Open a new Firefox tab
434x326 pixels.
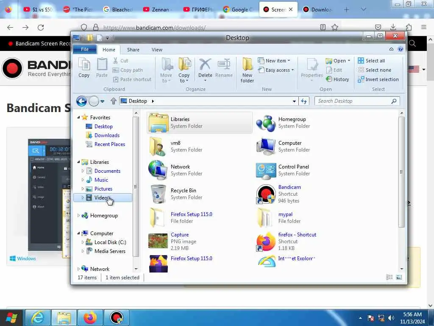click(x=346, y=9)
